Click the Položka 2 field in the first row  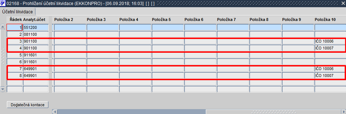70,27
